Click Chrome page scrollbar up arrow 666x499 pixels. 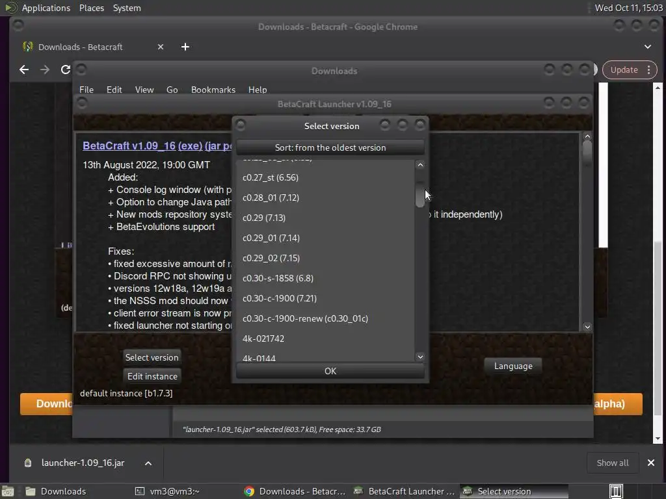click(658, 88)
